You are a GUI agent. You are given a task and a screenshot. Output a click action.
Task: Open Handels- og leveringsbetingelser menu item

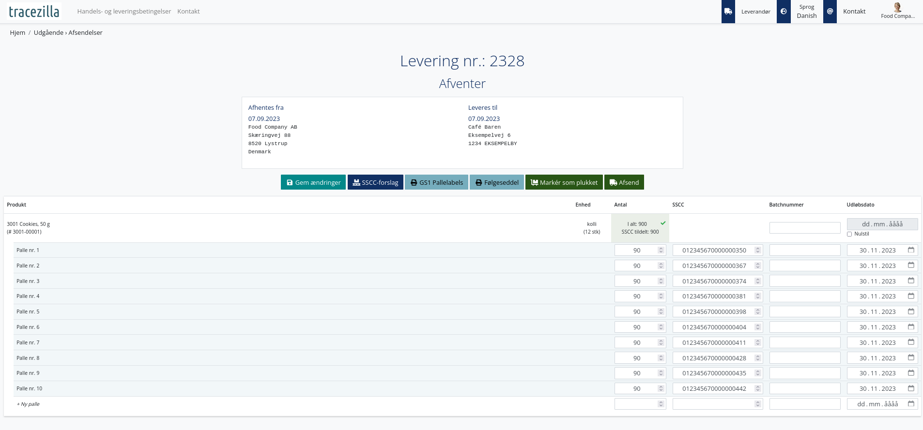pos(124,11)
